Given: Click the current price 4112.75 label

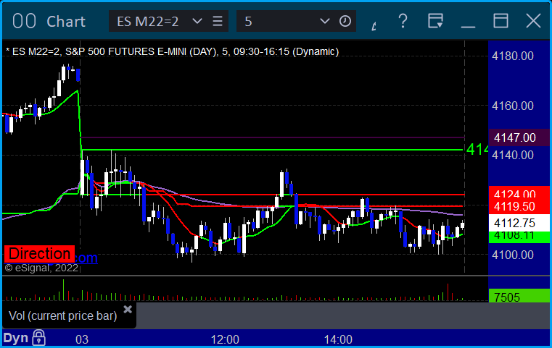Looking at the screenshot, I should point(519,223).
